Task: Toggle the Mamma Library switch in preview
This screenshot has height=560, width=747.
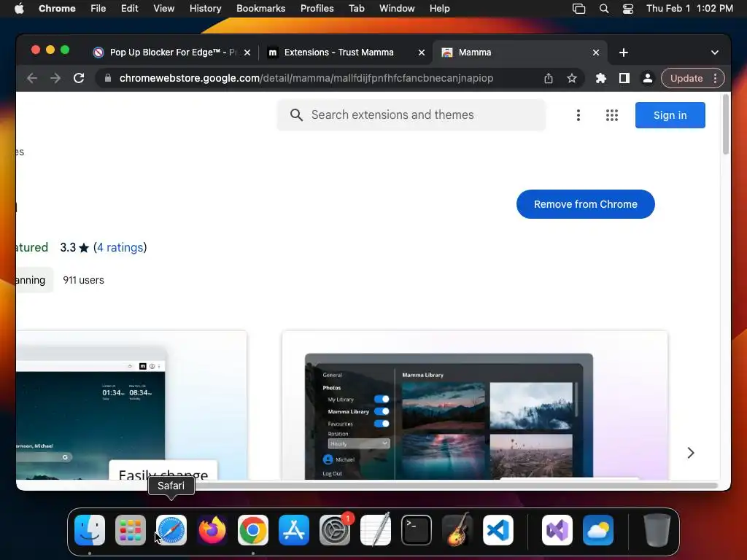Action: tap(382, 411)
